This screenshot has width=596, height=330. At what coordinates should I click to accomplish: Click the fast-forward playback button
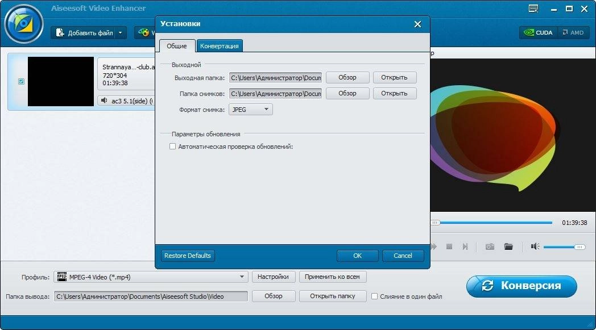click(x=434, y=247)
